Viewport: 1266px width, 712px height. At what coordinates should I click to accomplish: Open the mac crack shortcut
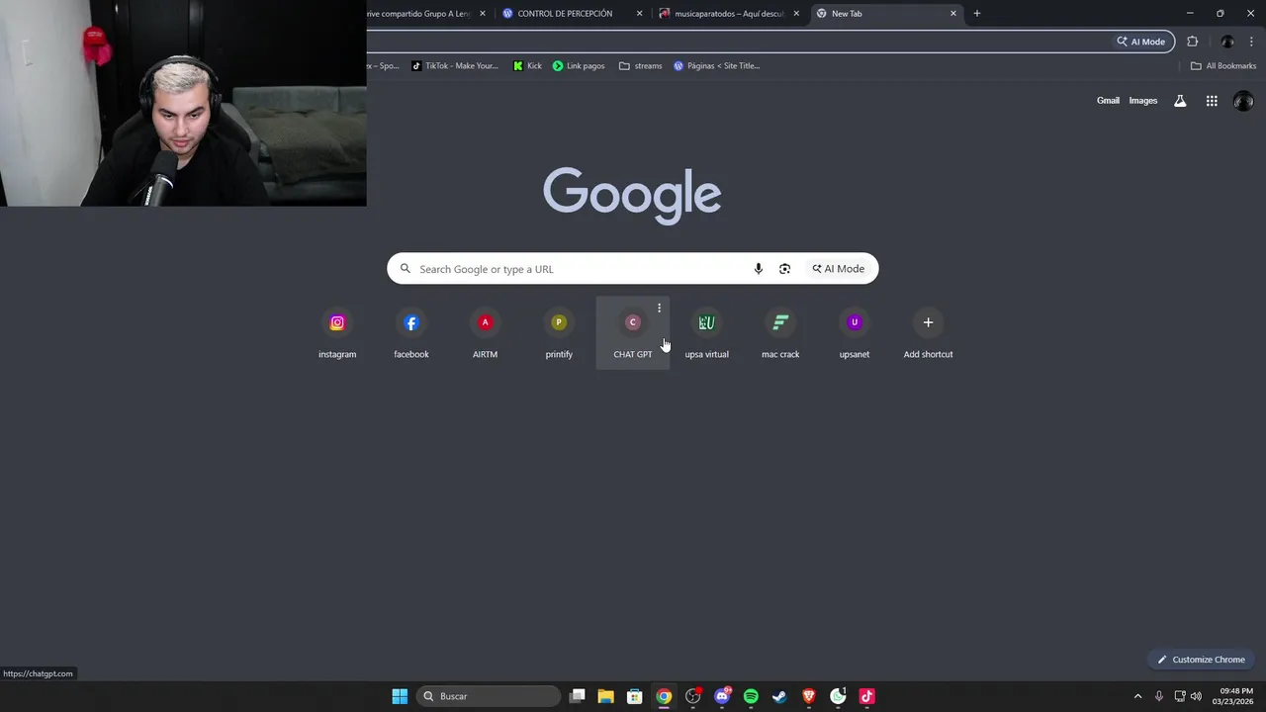pyautogui.click(x=780, y=333)
